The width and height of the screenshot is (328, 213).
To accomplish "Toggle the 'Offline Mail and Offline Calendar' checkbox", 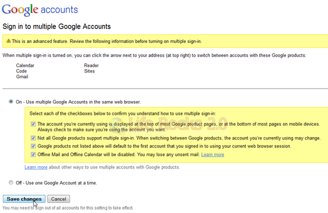I will 33,155.
